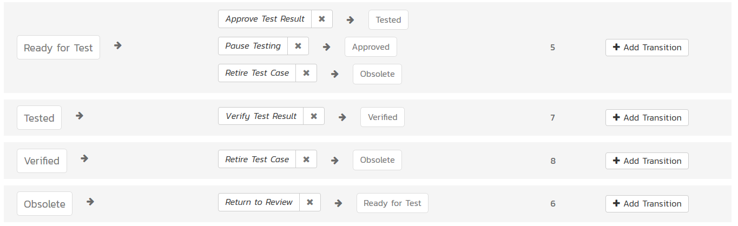Image resolution: width=738 pixels, height=226 pixels.
Task: Click the Verified source status box
Action: click(x=42, y=161)
